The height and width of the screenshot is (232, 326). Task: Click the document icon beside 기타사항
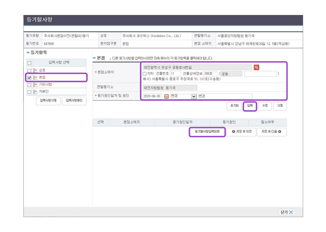pyautogui.click(x=35, y=85)
